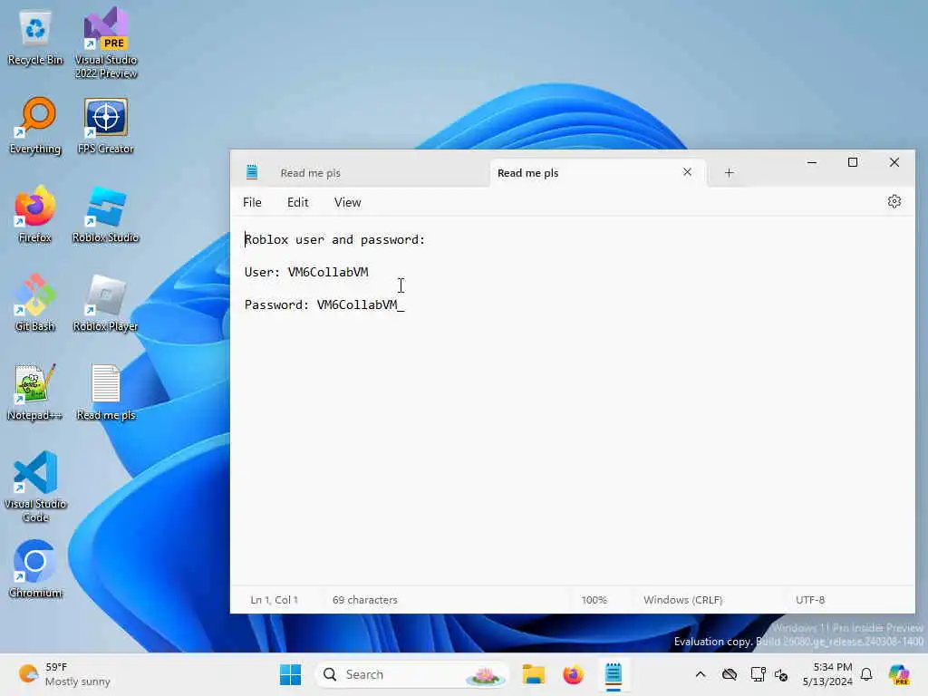Show hidden system tray icons chevron
Screen dimensions: 928x696
point(701,674)
